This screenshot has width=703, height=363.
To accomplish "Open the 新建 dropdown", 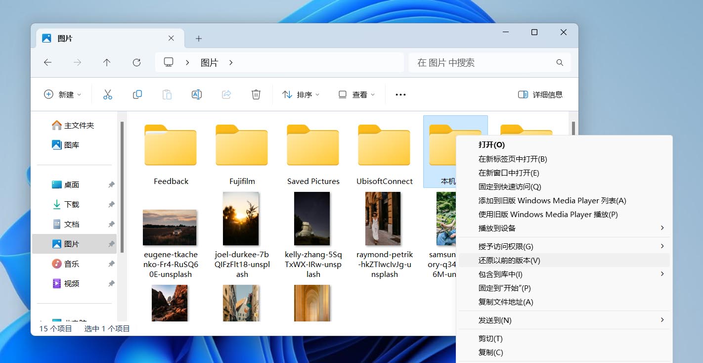I will (62, 94).
